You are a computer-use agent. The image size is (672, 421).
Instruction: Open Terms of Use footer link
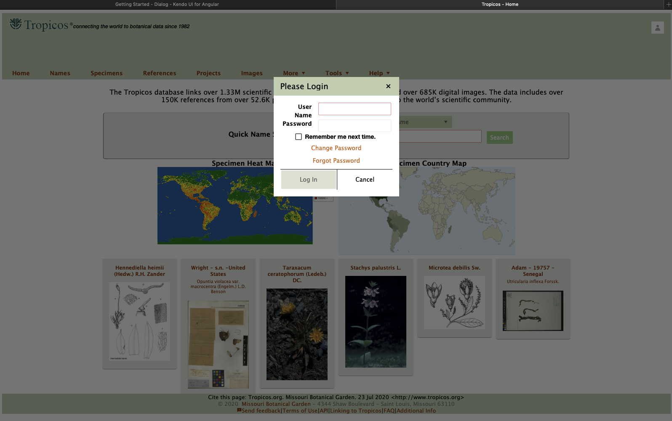[x=300, y=411]
